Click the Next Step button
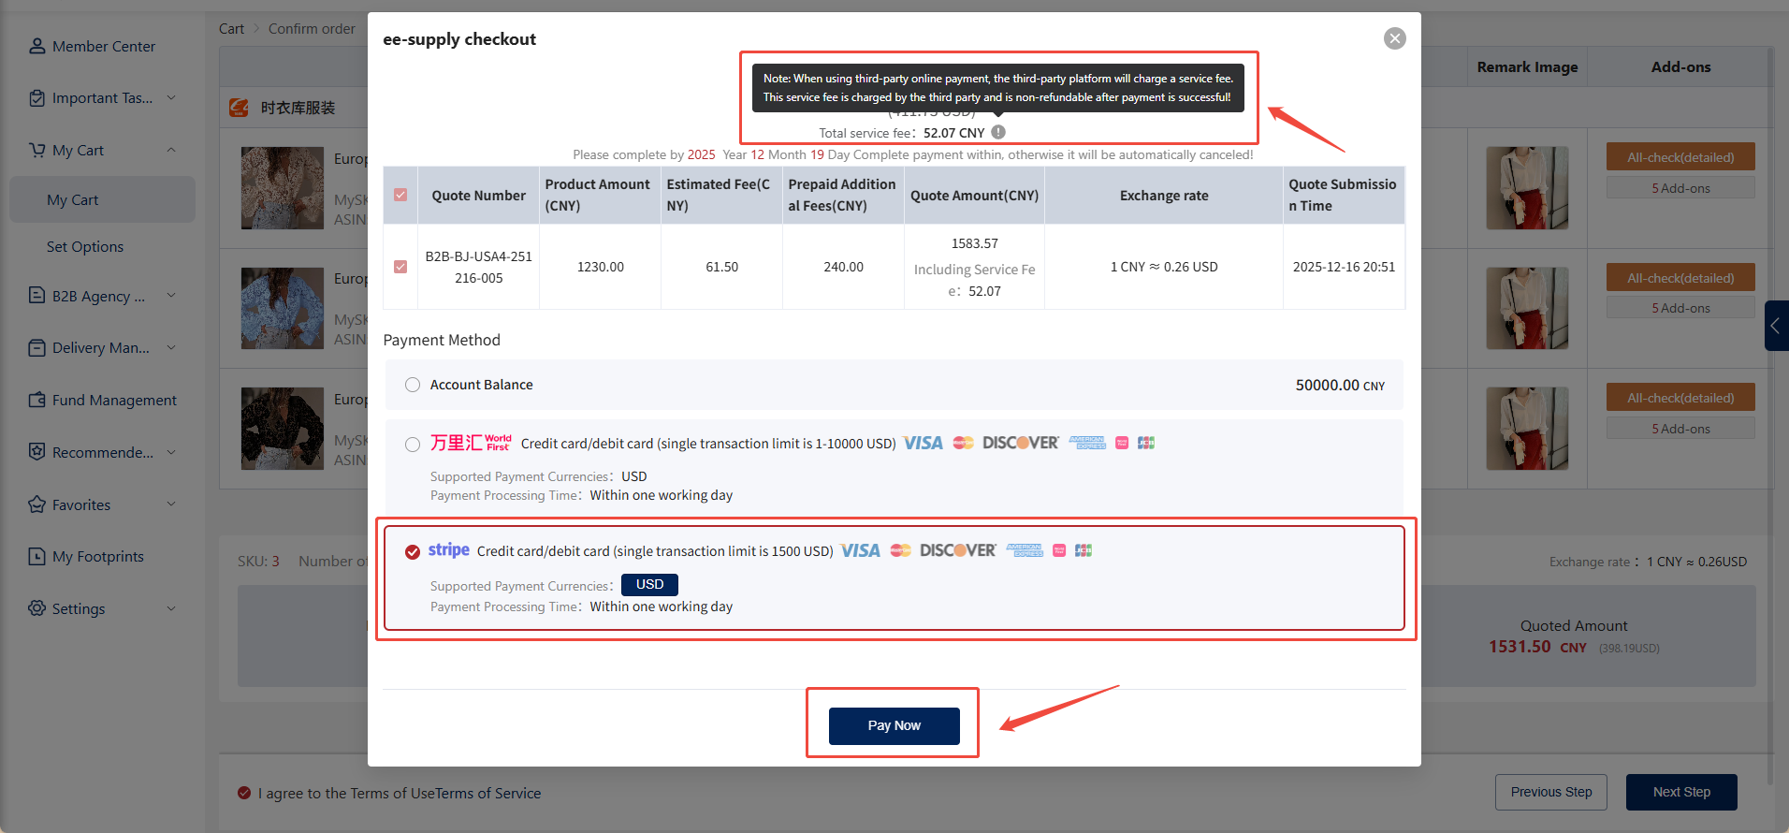Image resolution: width=1789 pixels, height=833 pixels. (1681, 792)
